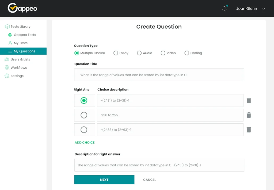Click the NEXT button
The height and width of the screenshot is (190, 274).
click(104, 180)
